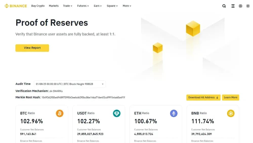Screen dimensions: 253x143
Task: Open Buy Crypto menu item
Action: (38, 6)
